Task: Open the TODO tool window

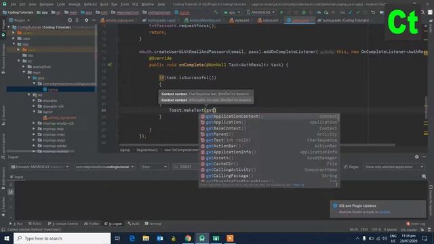Action: click(x=35, y=224)
